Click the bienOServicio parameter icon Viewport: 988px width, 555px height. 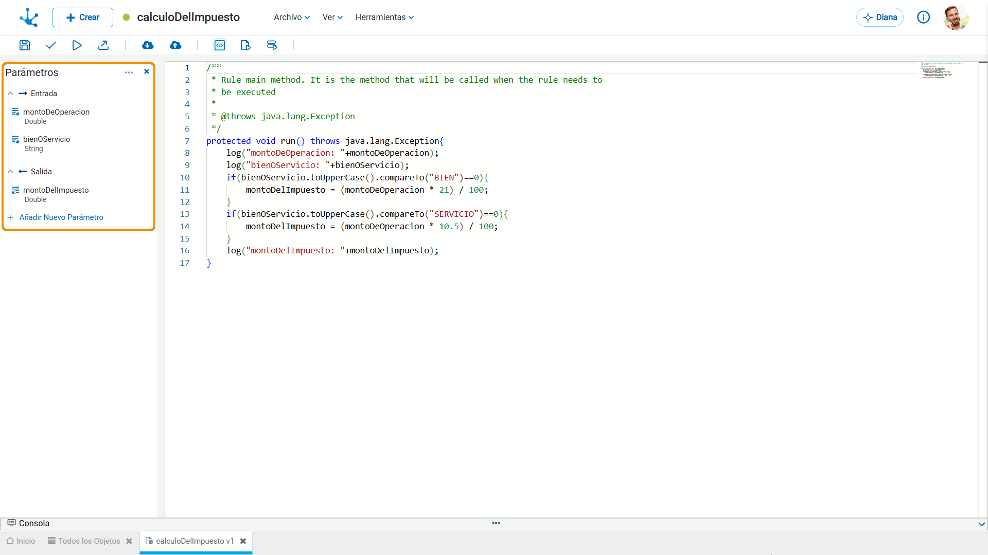point(15,139)
